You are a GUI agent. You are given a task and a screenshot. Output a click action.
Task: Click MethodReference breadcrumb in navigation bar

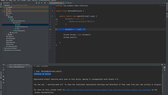[44, 1]
